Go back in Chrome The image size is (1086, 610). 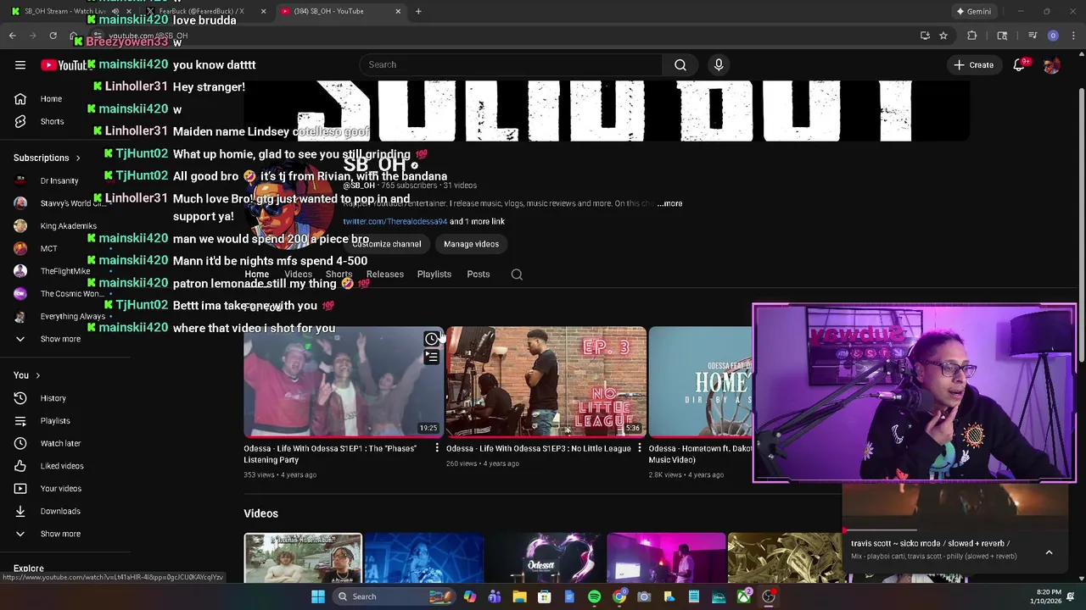[12, 36]
